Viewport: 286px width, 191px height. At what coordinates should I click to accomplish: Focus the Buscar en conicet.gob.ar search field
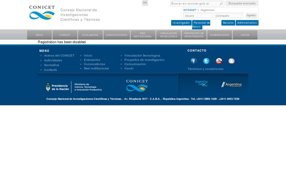(x=195, y=4)
